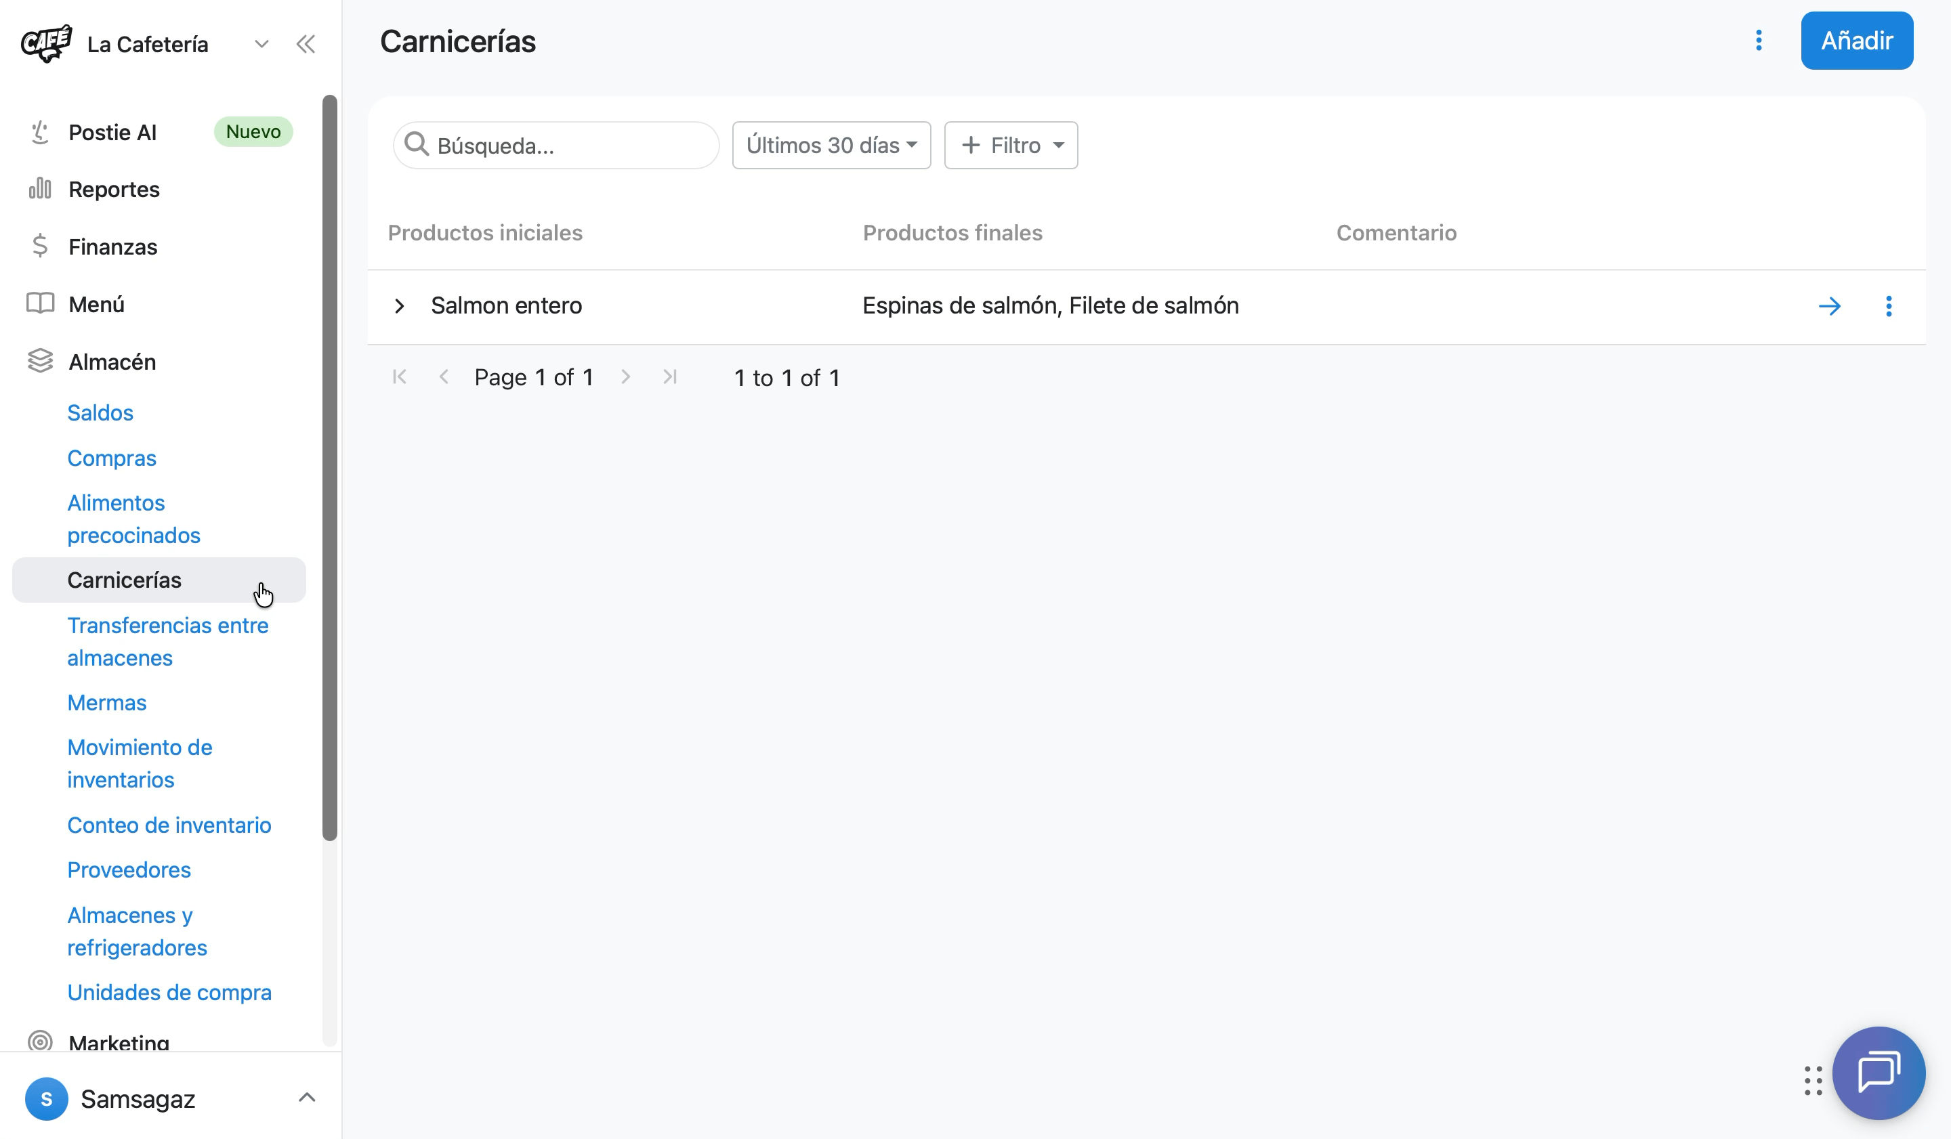Click the Añadir button
Viewport: 1951px width, 1139px height.
(1857, 40)
